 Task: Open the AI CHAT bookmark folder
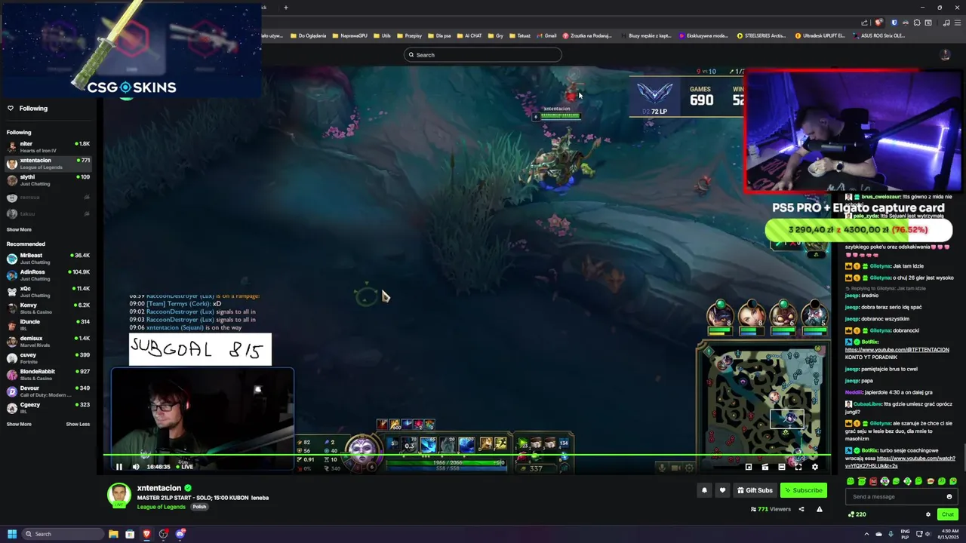point(469,35)
